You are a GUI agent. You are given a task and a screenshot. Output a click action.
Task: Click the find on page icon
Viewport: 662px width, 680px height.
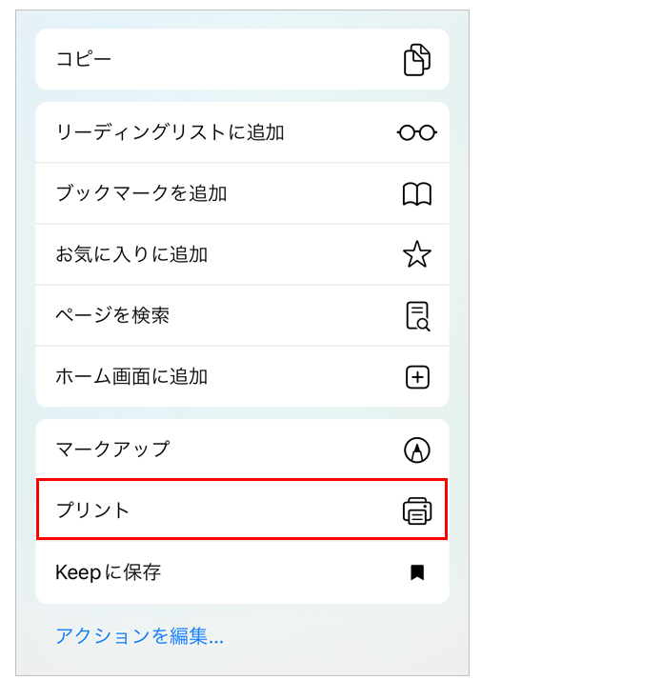point(417,315)
